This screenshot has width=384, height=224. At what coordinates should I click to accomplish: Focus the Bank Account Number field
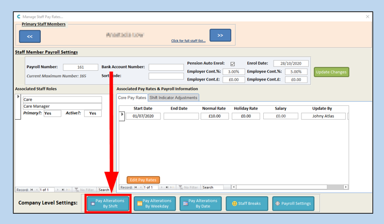tap(166, 67)
